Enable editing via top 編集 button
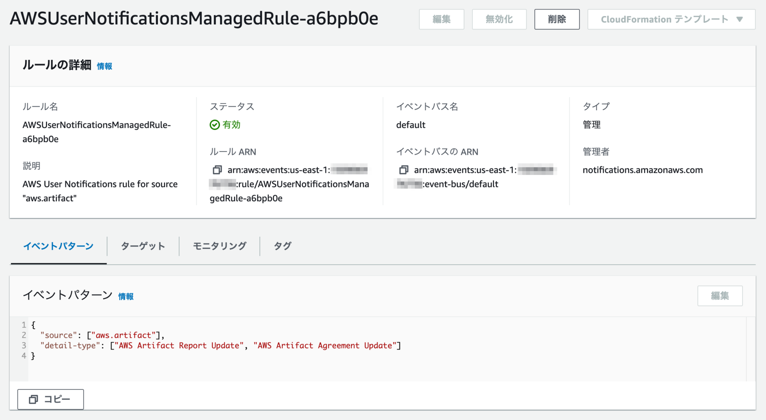This screenshot has height=420, width=766. coord(441,19)
